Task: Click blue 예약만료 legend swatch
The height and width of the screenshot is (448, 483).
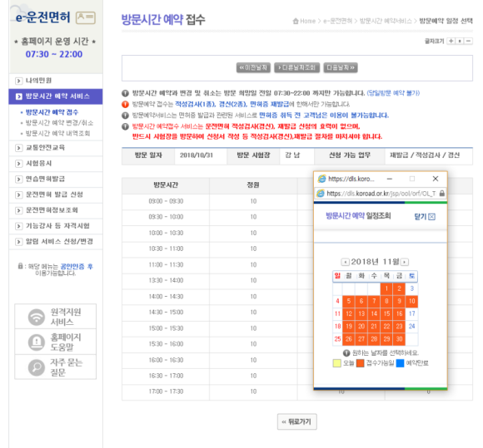Action: (x=400, y=363)
